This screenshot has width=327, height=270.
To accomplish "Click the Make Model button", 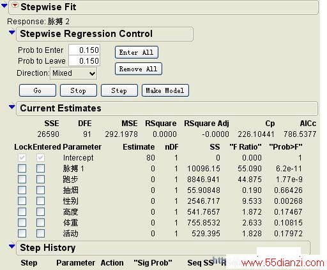I will click(x=165, y=90).
